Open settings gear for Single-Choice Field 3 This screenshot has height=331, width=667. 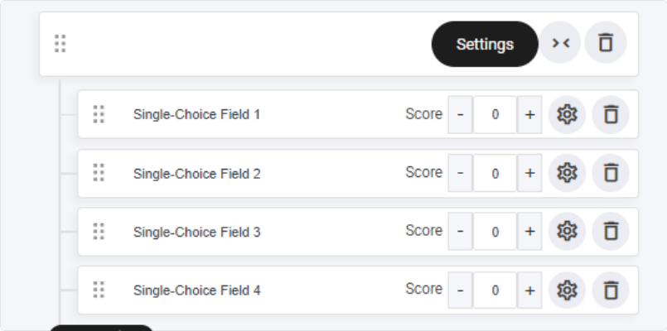point(567,231)
